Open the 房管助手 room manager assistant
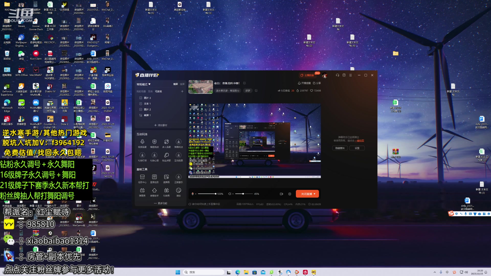491x276 pixels. [x=154, y=192]
